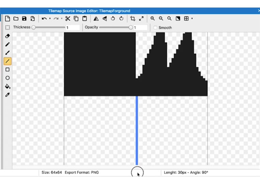Click the Thickness value input field
Image resolution: width=260 pixels, height=184 pixels.
[73, 28]
